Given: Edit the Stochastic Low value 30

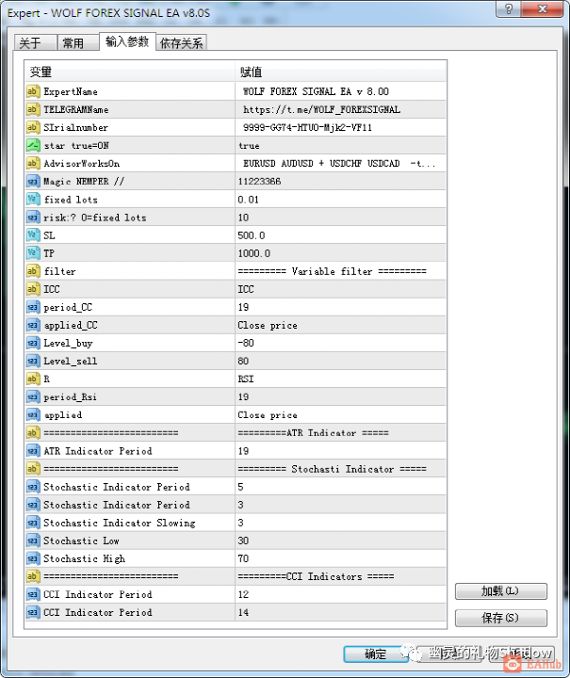Looking at the screenshot, I should [x=340, y=541].
